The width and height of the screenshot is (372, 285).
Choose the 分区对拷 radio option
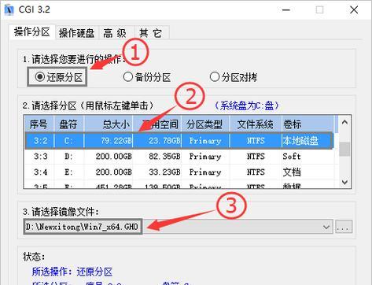click(234, 77)
